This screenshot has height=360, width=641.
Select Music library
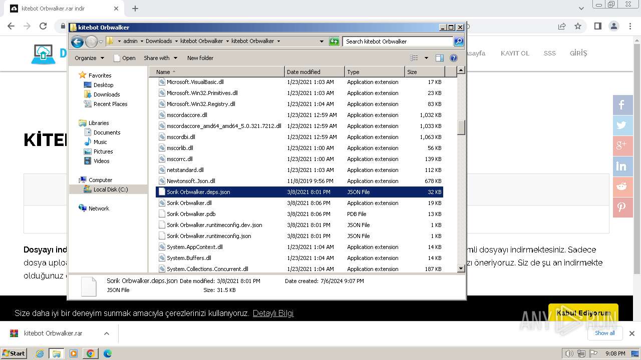coord(100,142)
